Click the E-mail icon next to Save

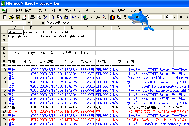24,17
